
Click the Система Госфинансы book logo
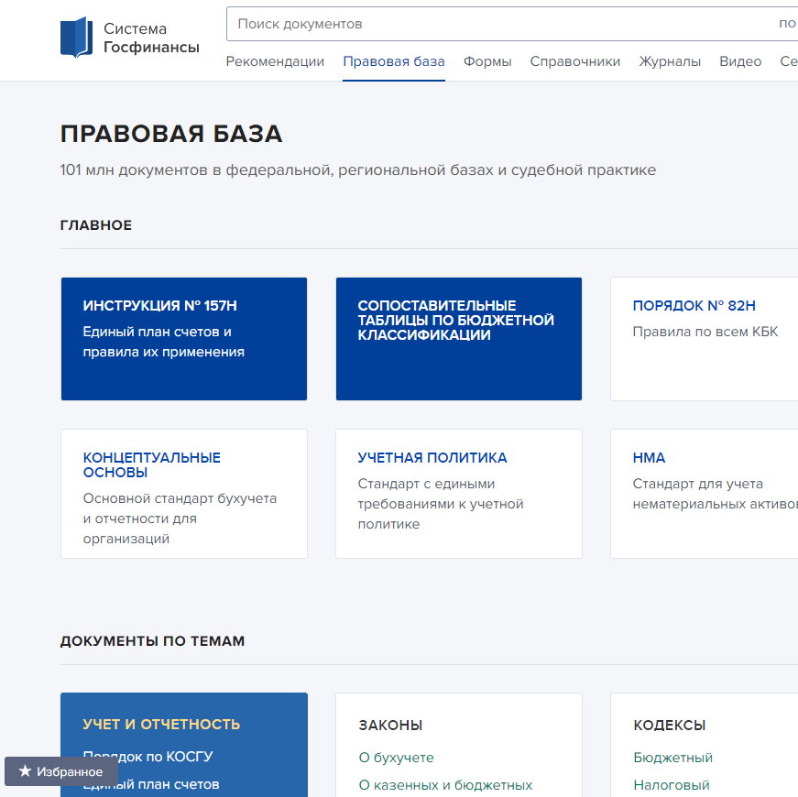click(x=76, y=38)
